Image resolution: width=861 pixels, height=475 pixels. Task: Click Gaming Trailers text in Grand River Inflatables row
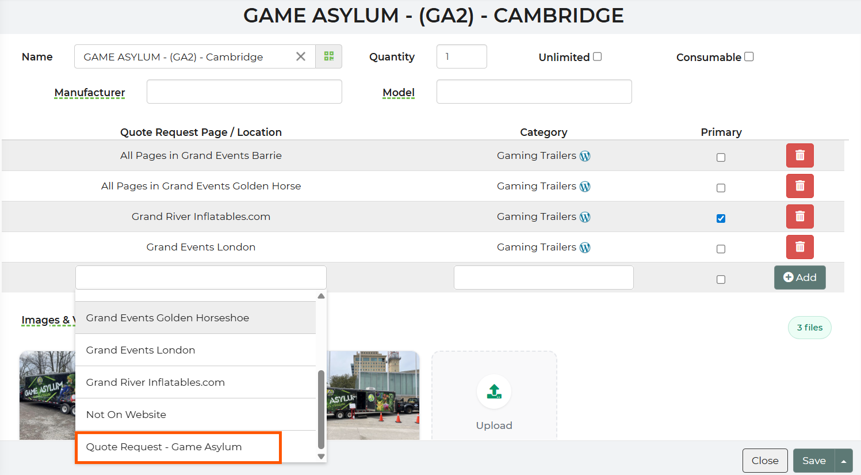pos(537,216)
